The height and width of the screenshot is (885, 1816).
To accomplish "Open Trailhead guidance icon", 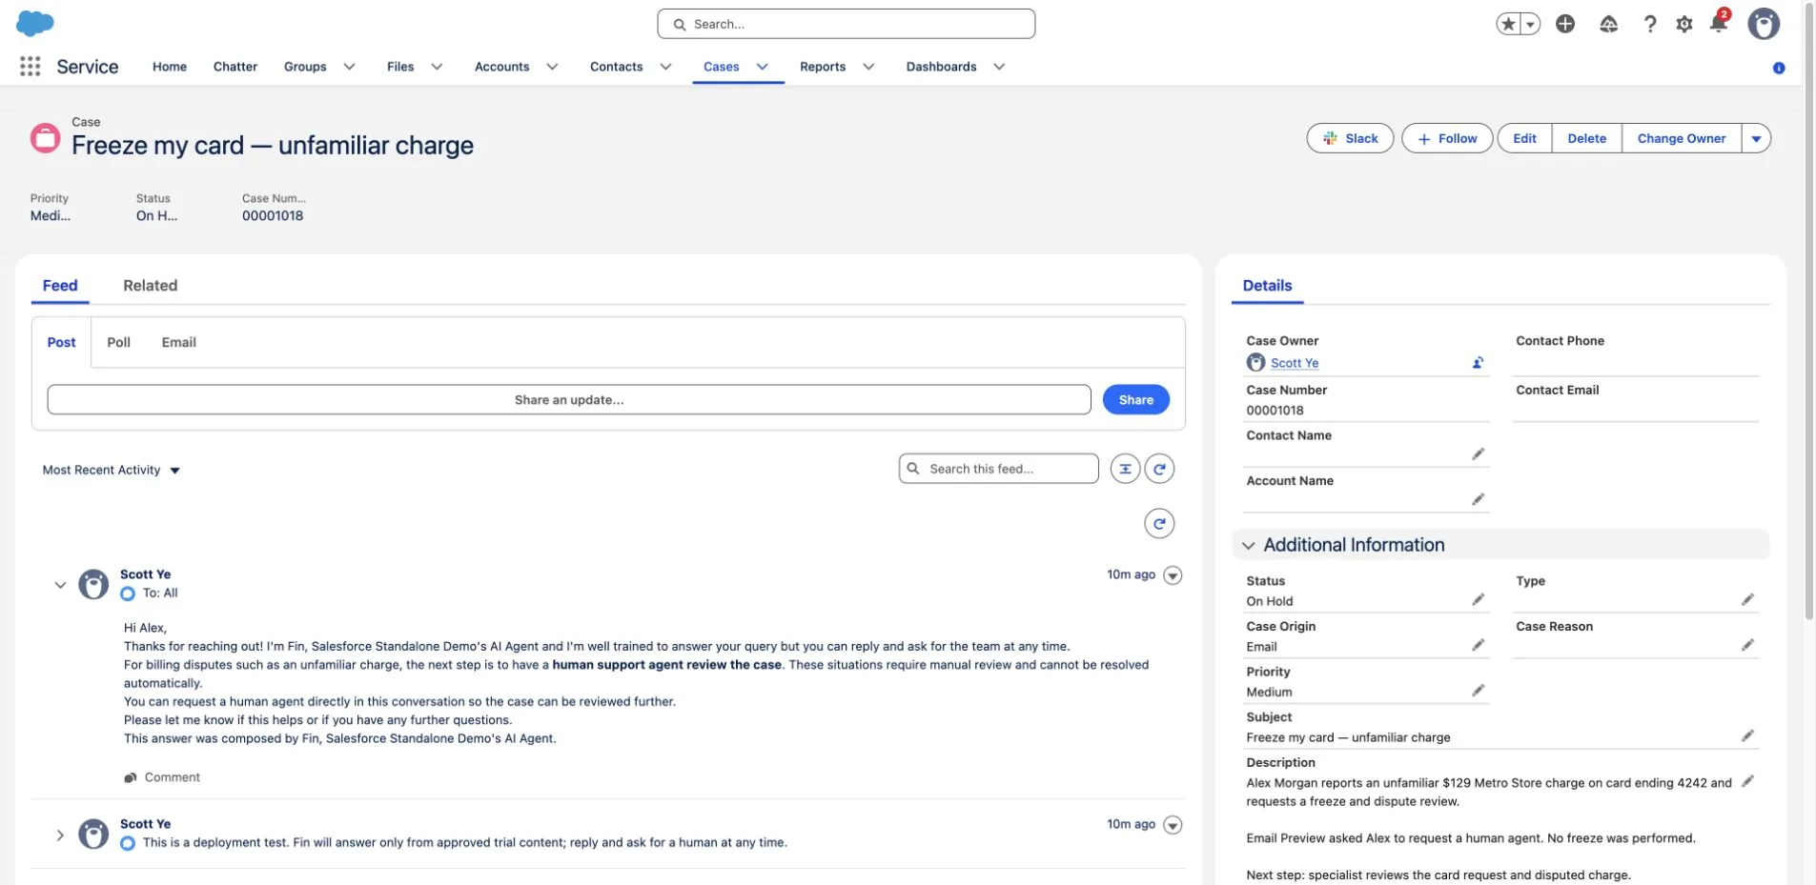I will [x=1608, y=24].
